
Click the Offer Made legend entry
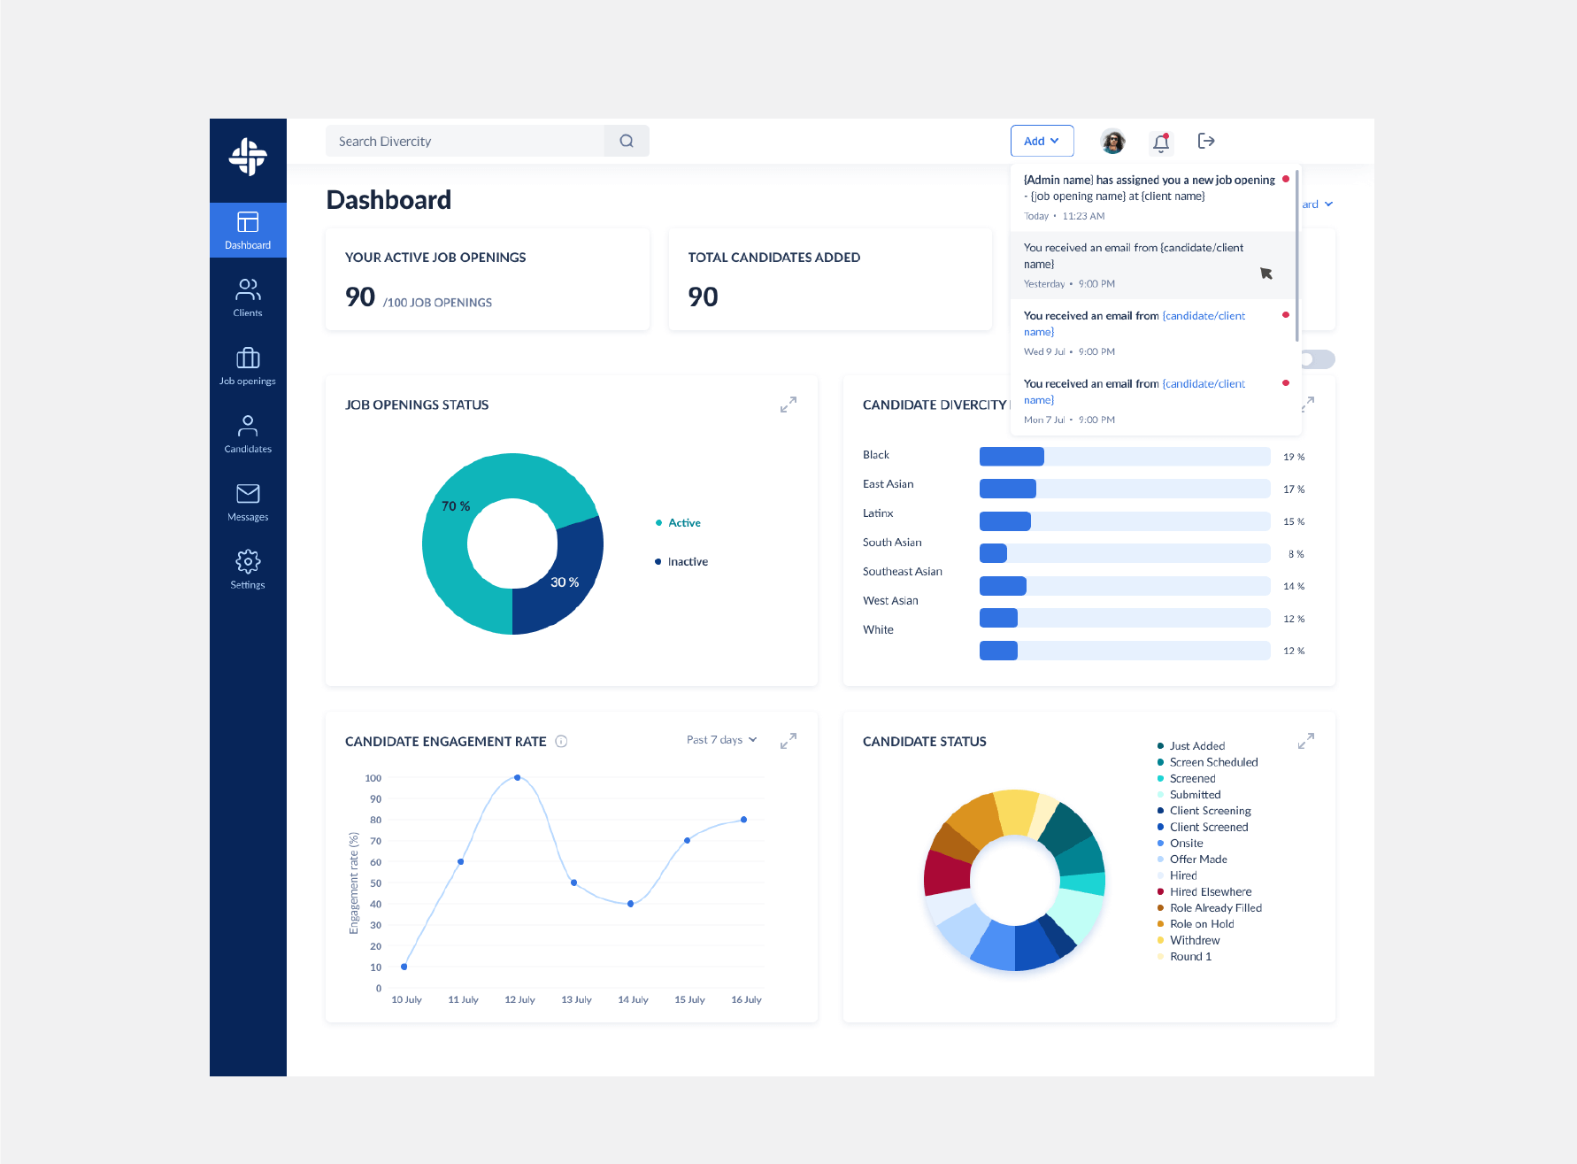[x=1192, y=860]
